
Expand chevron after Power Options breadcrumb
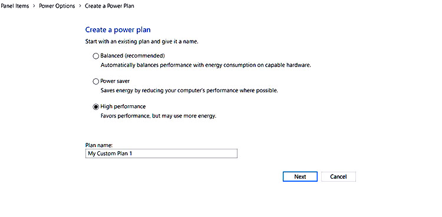[x=80, y=6]
